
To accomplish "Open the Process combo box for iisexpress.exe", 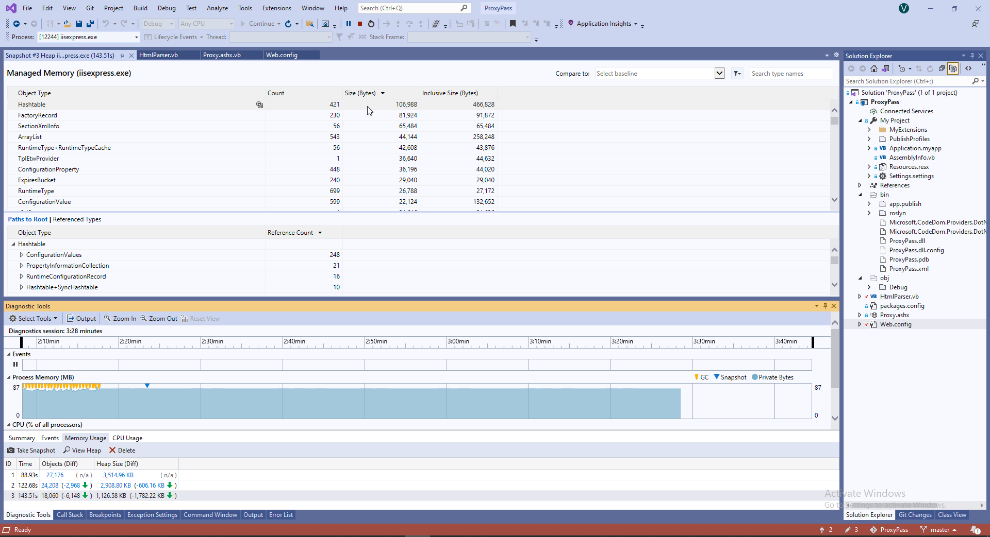I will click(88, 37).
